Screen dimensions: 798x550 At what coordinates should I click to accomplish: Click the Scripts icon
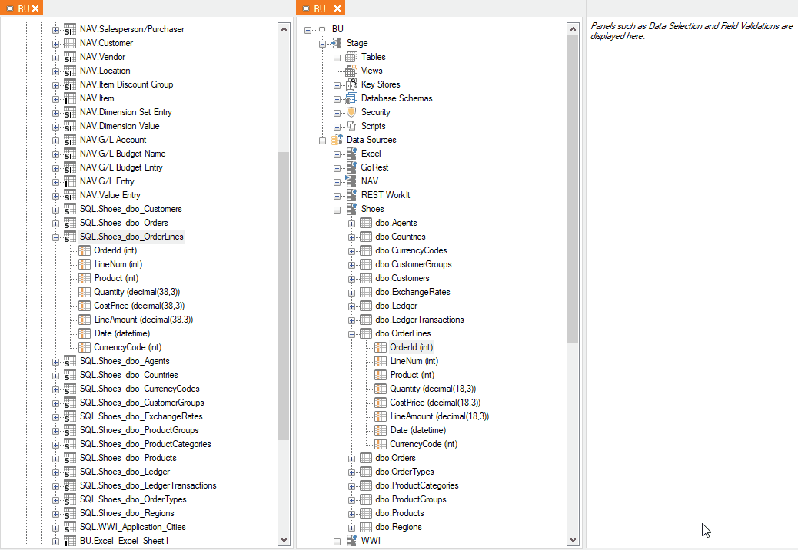pyautogui.click(x=351, y=125)
